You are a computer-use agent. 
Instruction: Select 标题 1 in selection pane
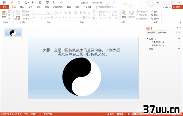(x=152, y=49)
